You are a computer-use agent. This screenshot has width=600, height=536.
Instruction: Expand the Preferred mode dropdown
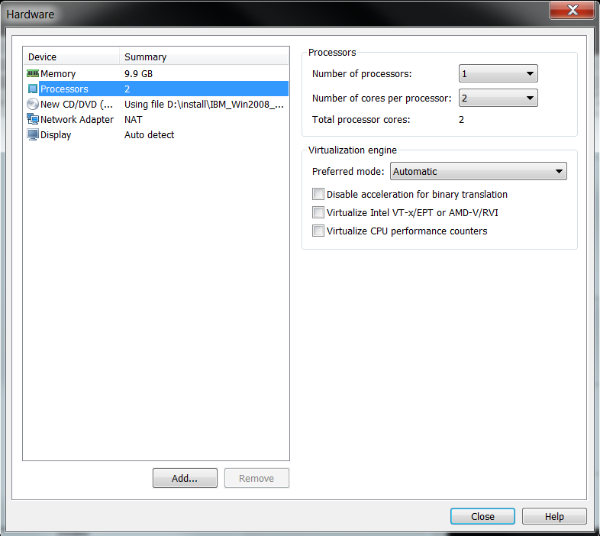point(479,171)
